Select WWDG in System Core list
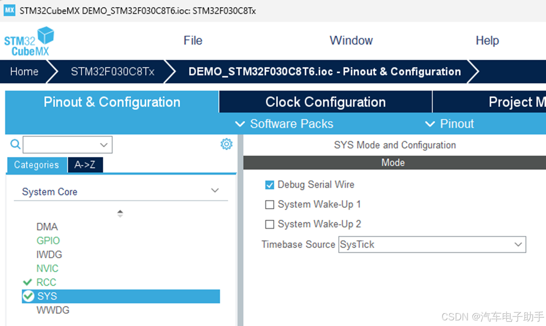Viewport: 546px width, 326px height. pos(53,310)
